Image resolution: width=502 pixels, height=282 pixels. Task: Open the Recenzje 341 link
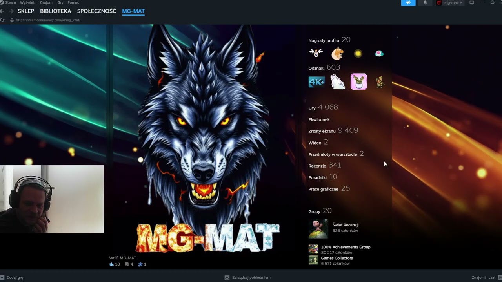325,165
